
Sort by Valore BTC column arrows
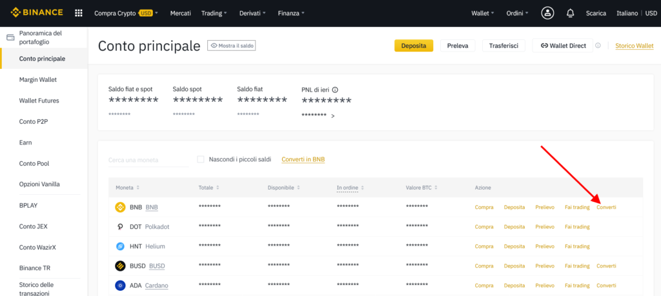[436, 188]
